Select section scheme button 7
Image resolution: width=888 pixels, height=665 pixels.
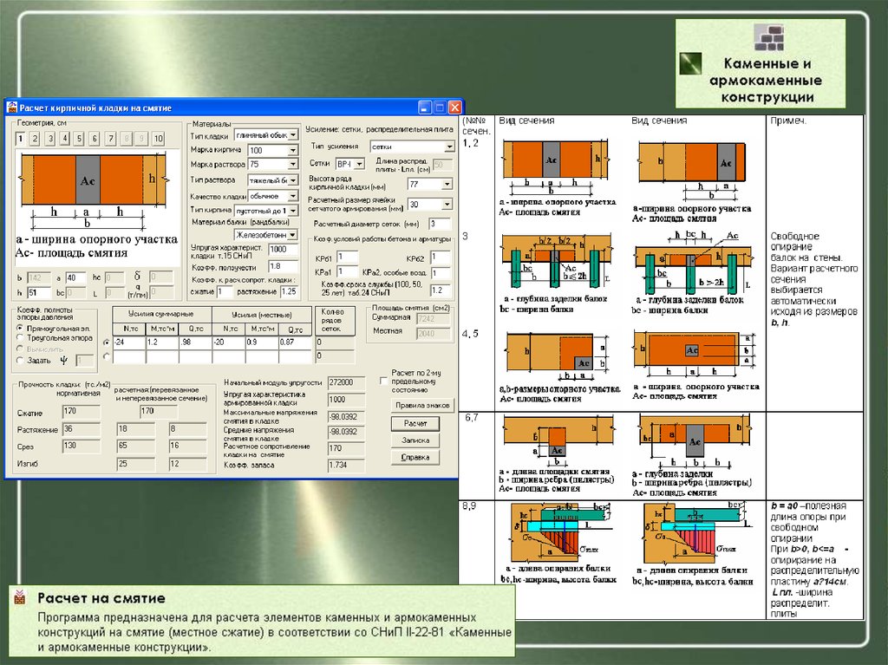pyautogui.click(x=111, y=138)
